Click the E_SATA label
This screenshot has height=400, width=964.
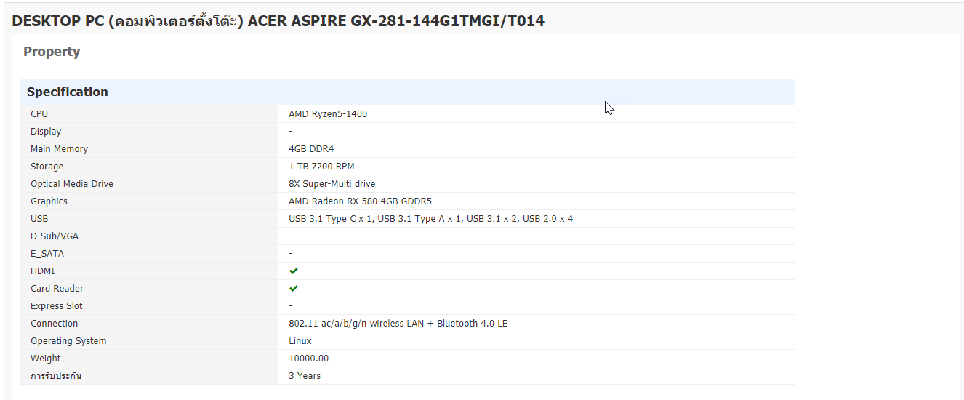(x=47, y=254)
